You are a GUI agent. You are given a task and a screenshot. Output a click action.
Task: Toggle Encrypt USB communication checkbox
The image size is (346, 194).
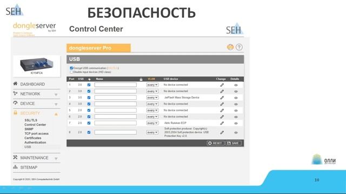tap(71, 68)
